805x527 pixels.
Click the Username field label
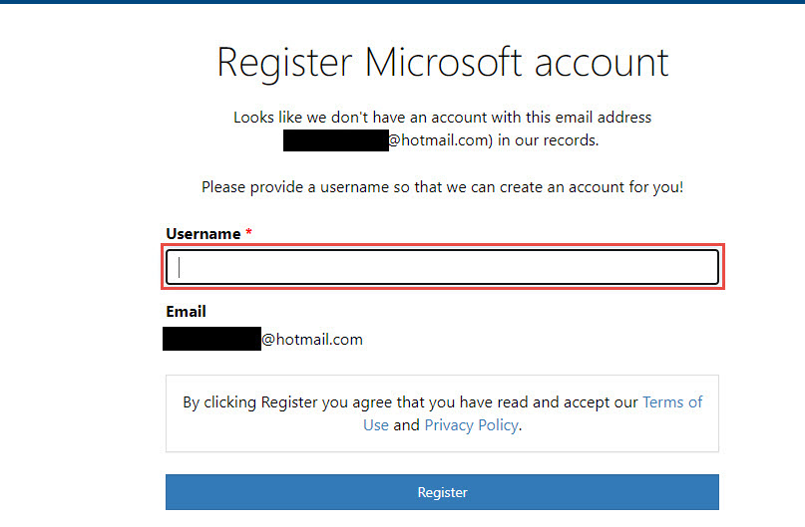click(x=203, y=234)
